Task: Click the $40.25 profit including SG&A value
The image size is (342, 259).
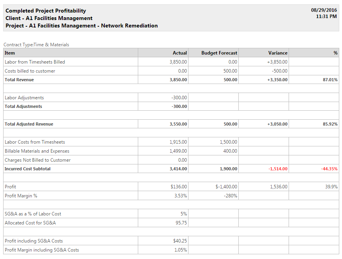Action: click(180, 241)
